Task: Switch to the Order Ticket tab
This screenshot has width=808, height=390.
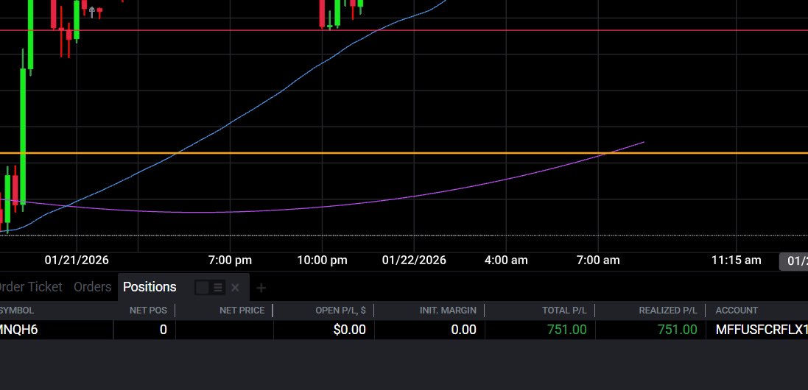Action: pyautogui.click(x=31, y=286)
